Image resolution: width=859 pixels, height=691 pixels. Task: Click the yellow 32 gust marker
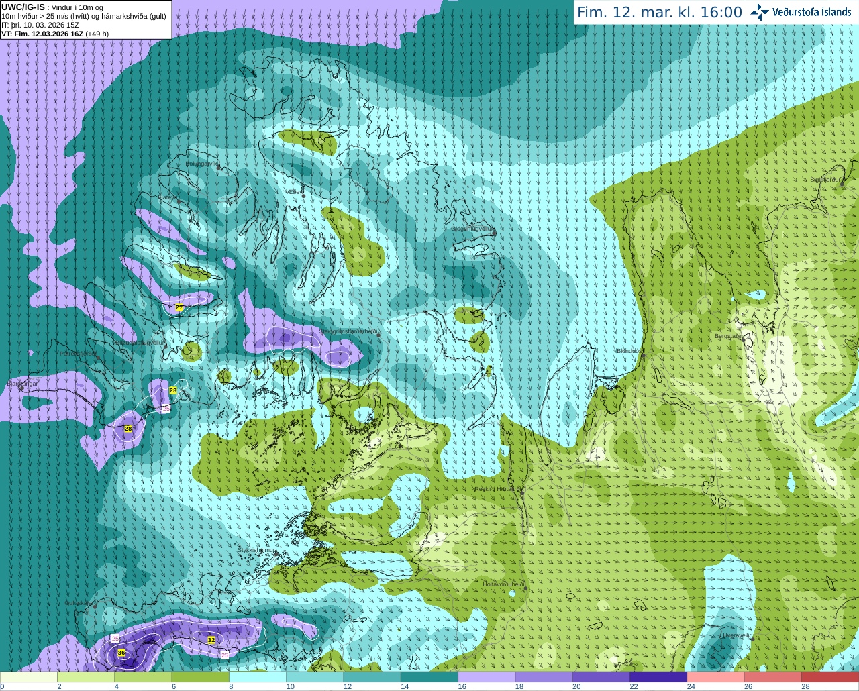click(211, 640)
